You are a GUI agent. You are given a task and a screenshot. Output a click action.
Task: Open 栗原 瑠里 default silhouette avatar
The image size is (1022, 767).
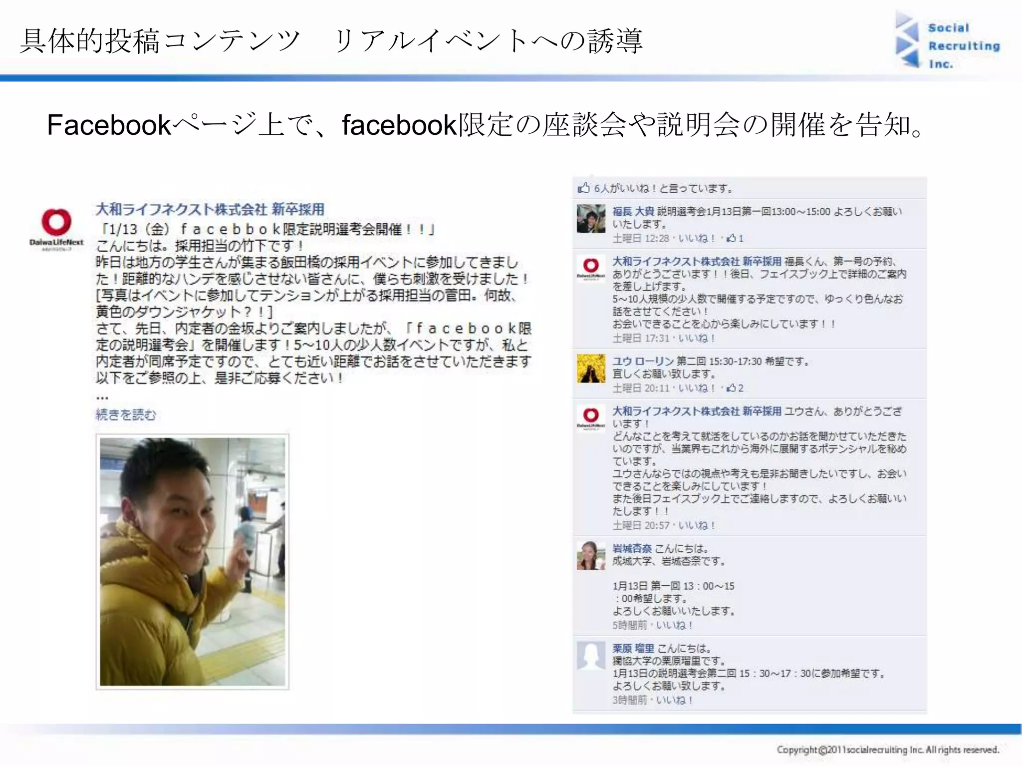click(591, 655)
